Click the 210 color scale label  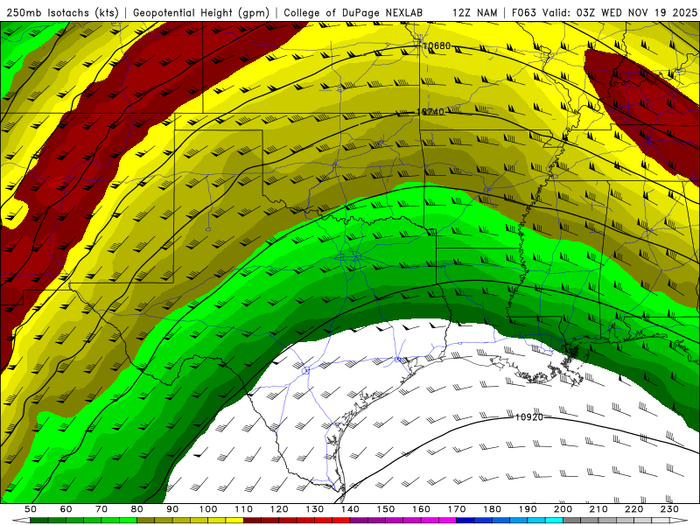[598, 509]
